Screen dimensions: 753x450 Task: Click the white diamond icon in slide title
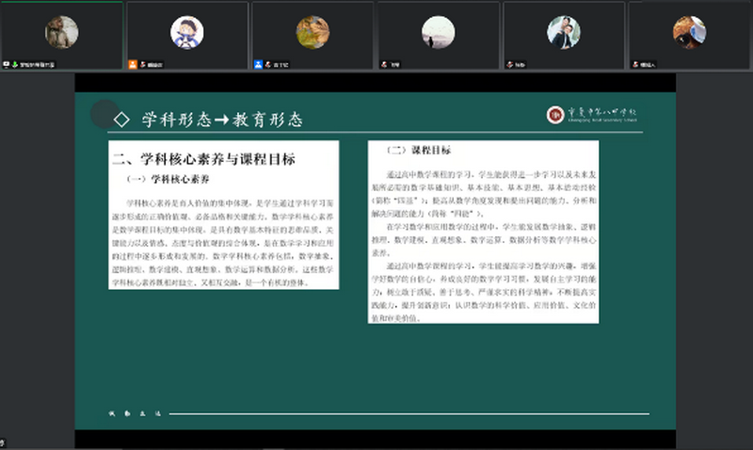point(121,120)
